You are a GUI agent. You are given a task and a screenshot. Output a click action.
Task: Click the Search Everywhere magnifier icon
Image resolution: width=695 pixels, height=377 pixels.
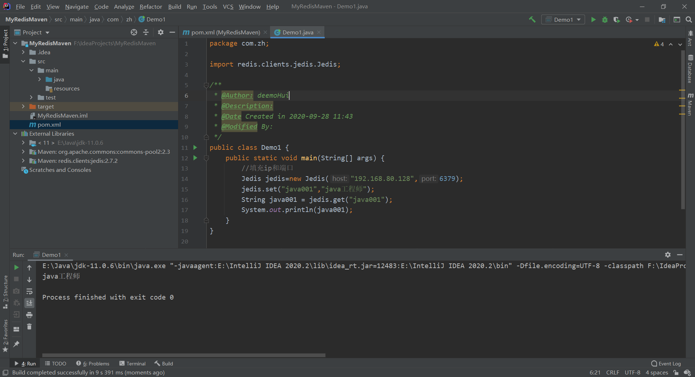tap(689, 20)
